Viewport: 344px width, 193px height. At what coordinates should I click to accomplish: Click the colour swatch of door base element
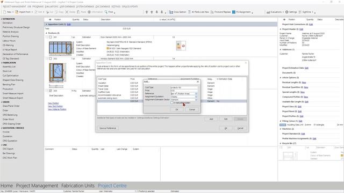[x=107, y=48]
